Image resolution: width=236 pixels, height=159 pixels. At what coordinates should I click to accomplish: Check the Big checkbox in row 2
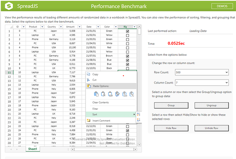(x=128, y=35)
